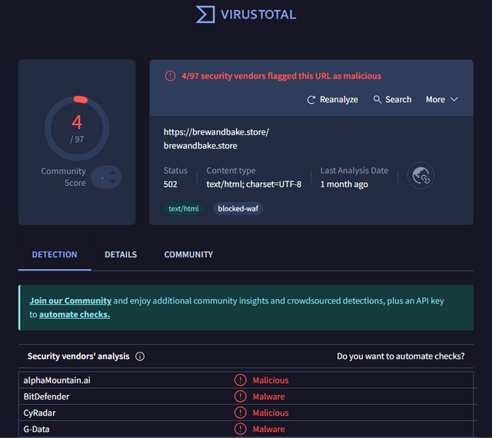Image resolution: width=492 pixels, height=438 pixels.
Task: Click the Reanalyze circular arrow icon
Action: 311,100
